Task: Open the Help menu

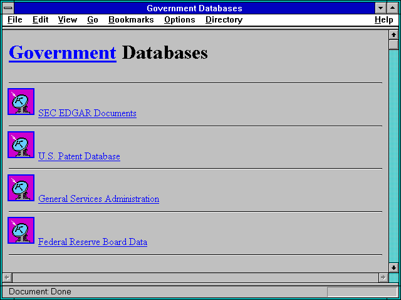Action: pos(384,20)
